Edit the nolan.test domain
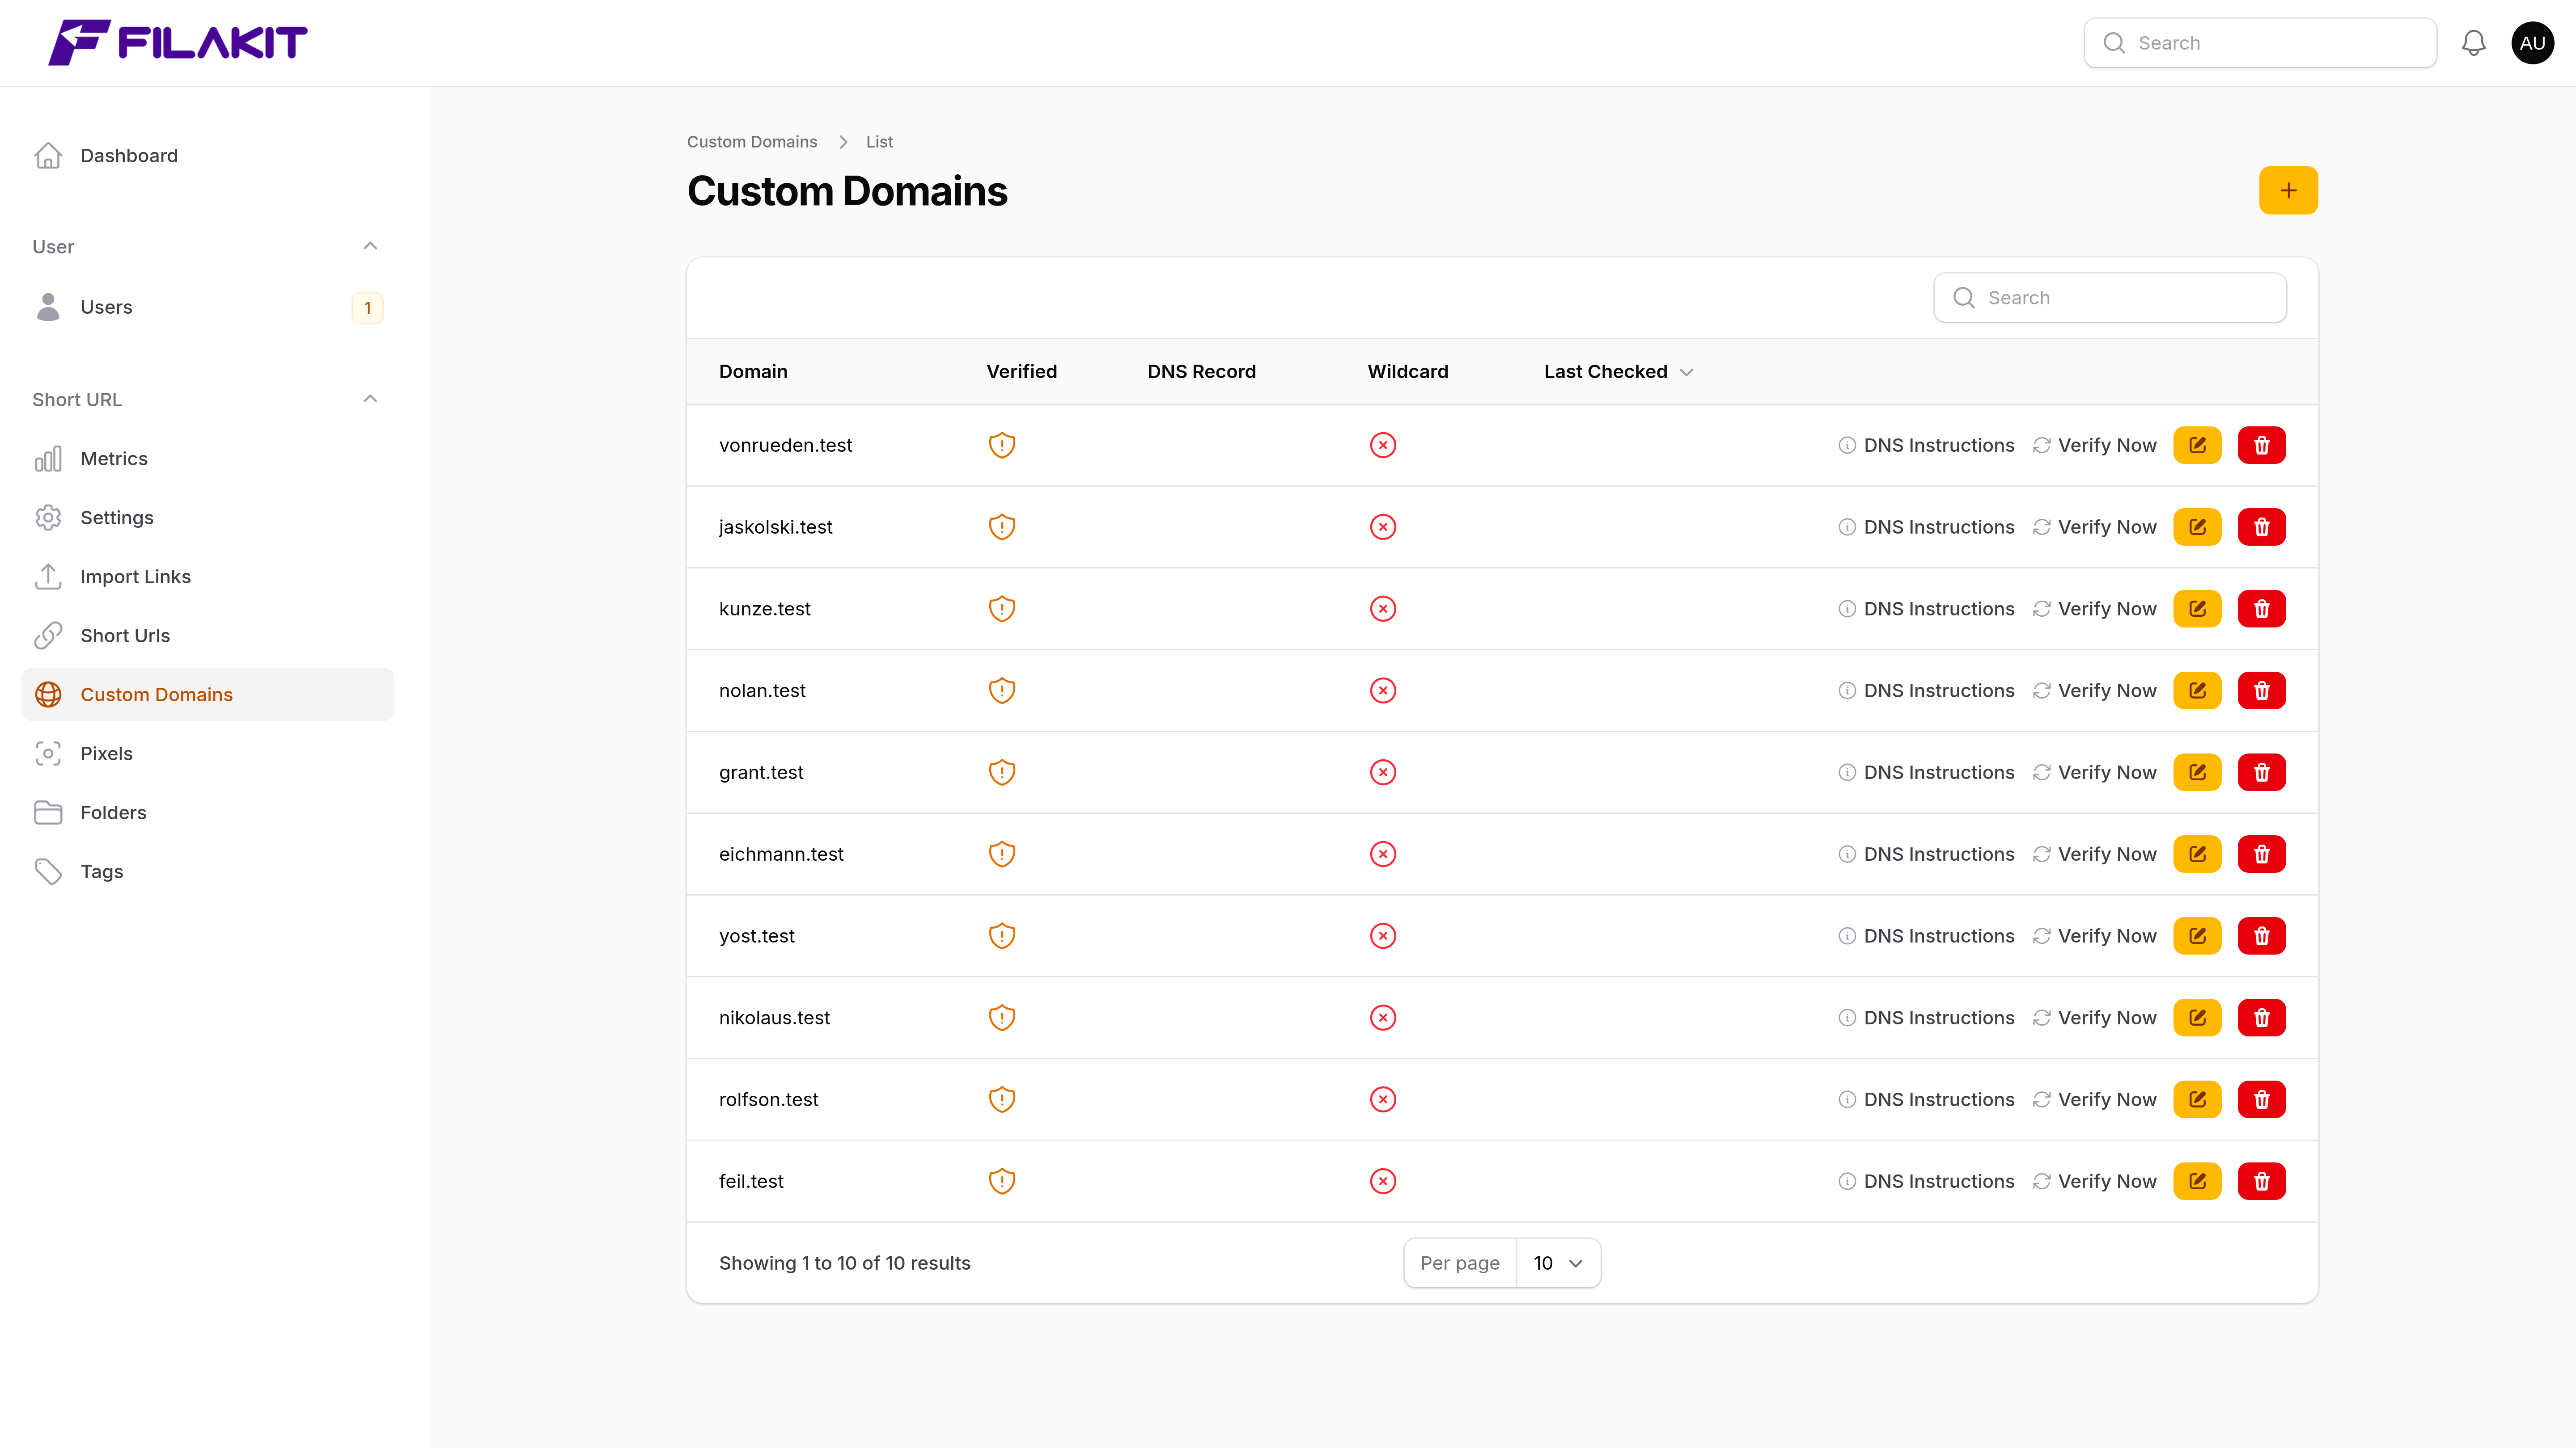Viewport: 2576px width, 1448px height. pos(2197,690)
